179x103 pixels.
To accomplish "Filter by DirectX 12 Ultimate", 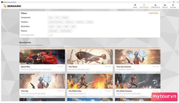I will [x=56, y=22].
